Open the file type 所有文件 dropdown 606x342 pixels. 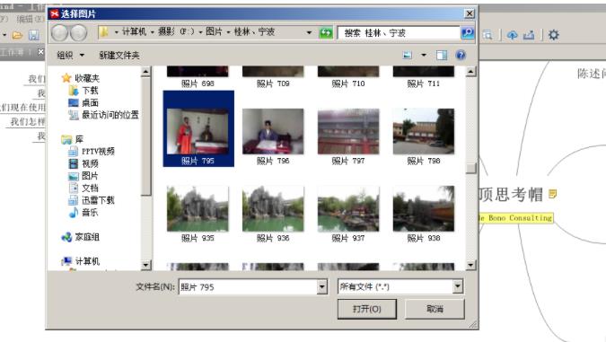pos(458,286)
